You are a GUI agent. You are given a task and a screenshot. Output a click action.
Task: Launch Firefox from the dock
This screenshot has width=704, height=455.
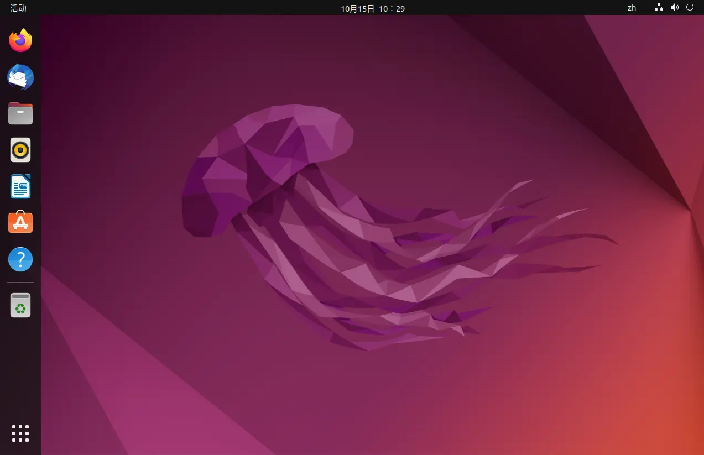pos(20,40)
